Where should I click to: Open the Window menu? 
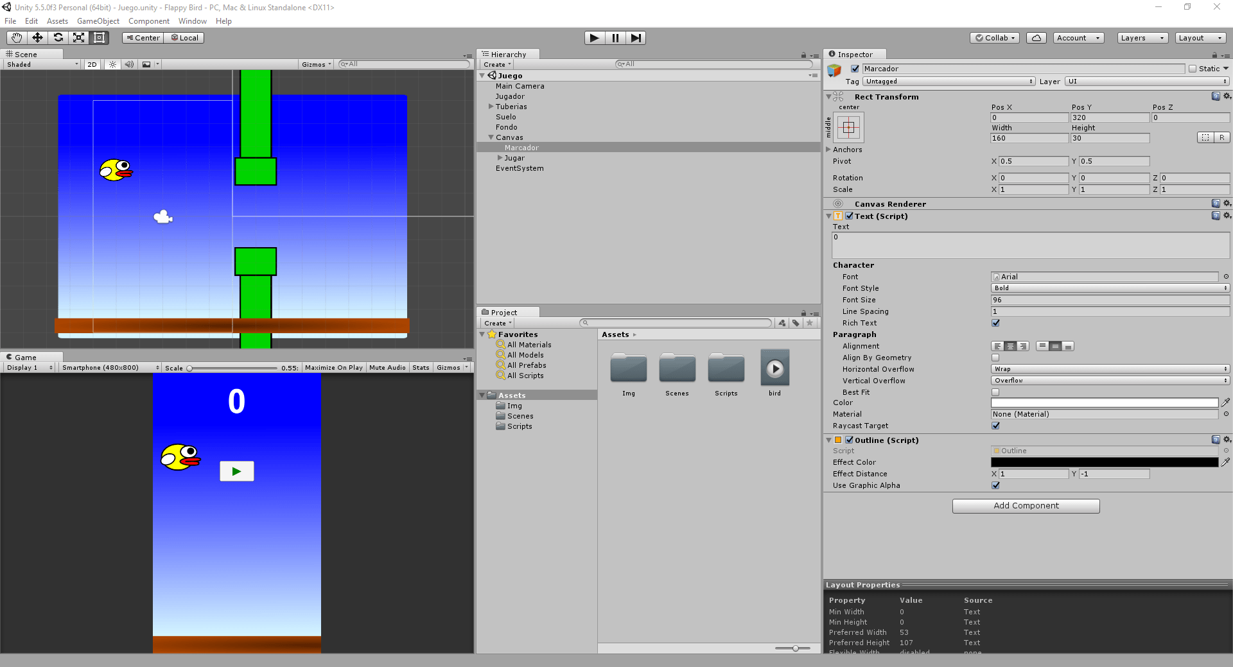click(193, 21)
